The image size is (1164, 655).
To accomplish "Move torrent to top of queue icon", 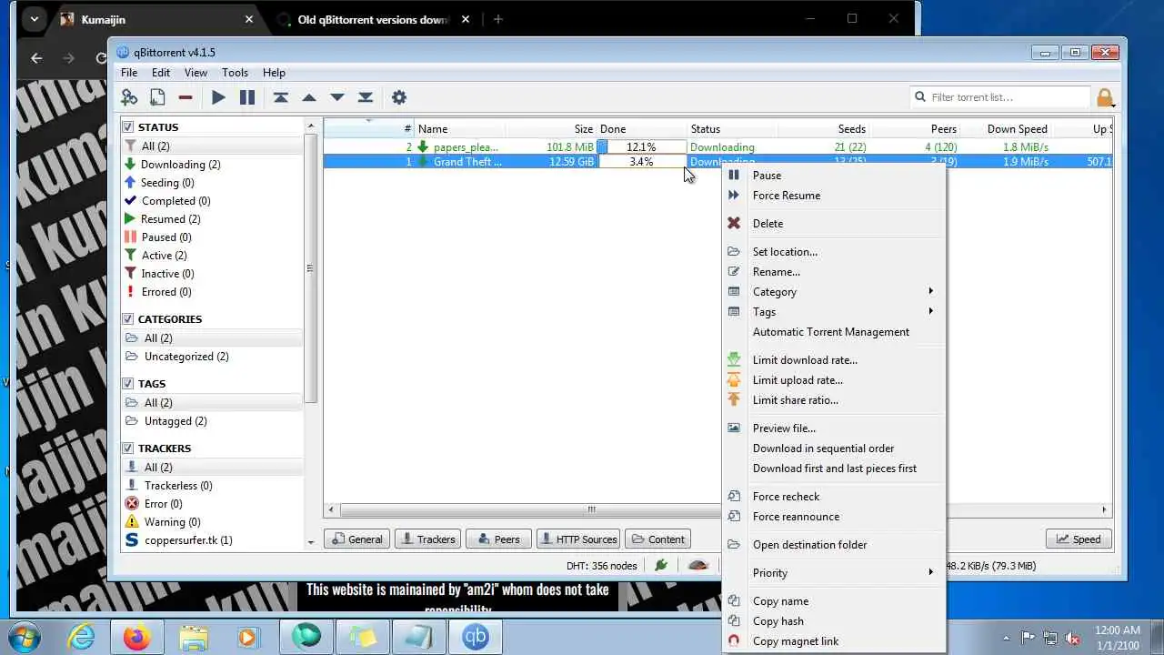I will pos(281,97).
